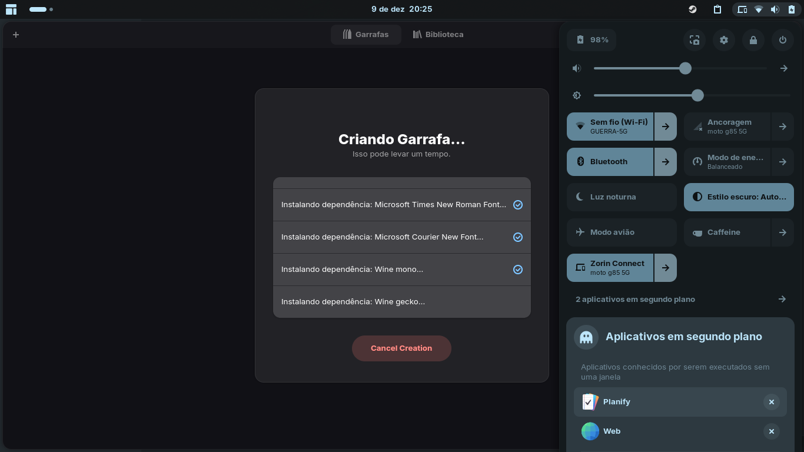Select the Garrafas tab
The height and width of the screenshot is (452, 804).
(x=366, y=35)
